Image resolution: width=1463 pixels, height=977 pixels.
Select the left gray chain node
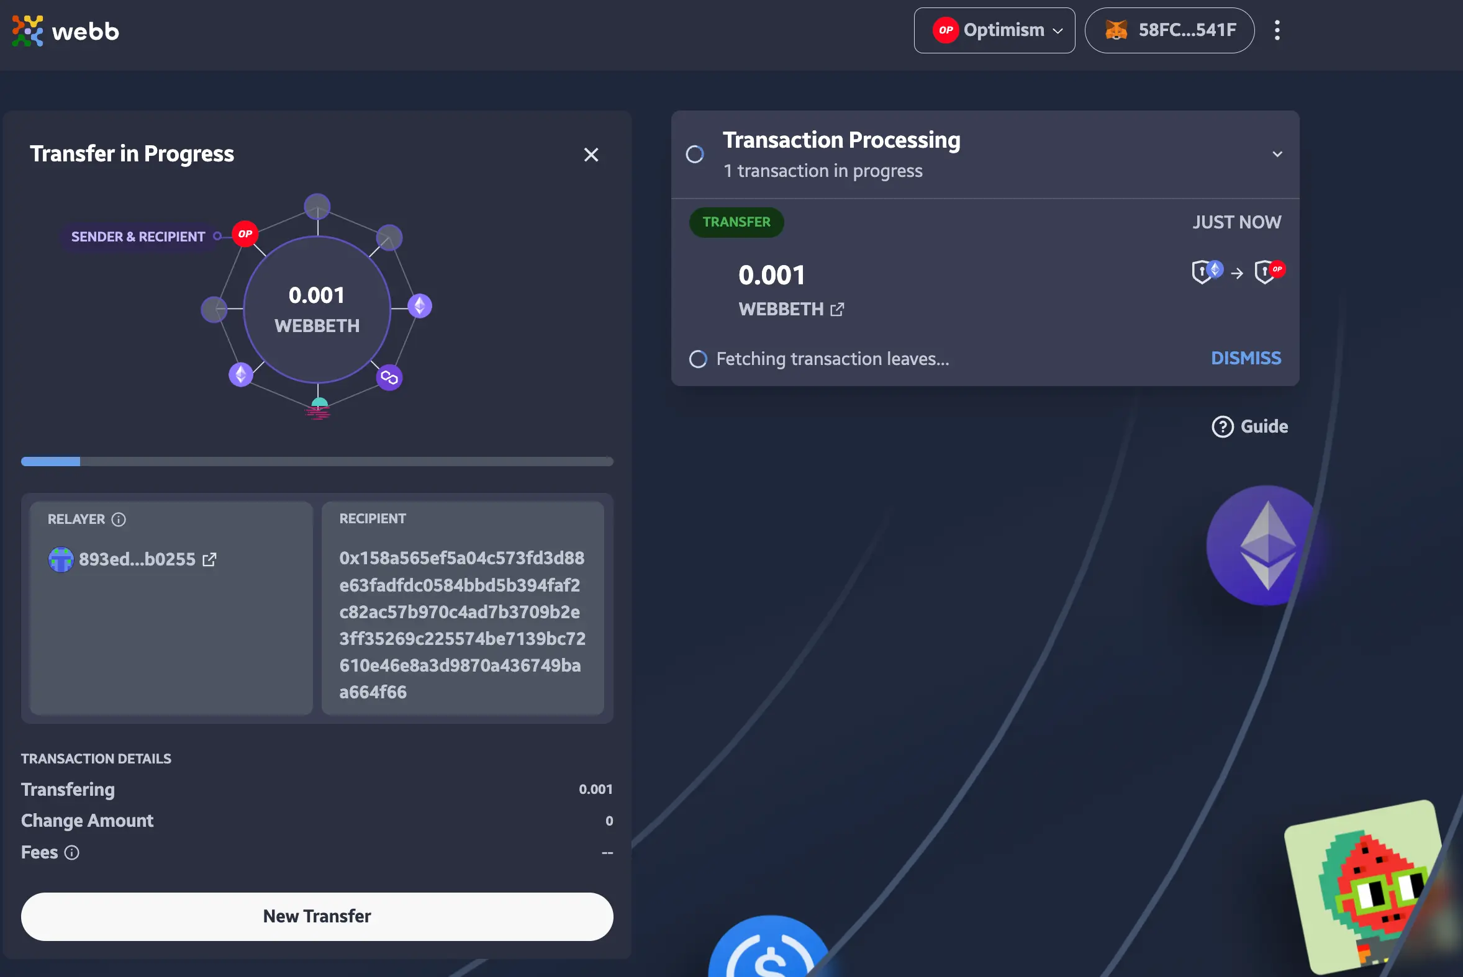click(214, 309)
